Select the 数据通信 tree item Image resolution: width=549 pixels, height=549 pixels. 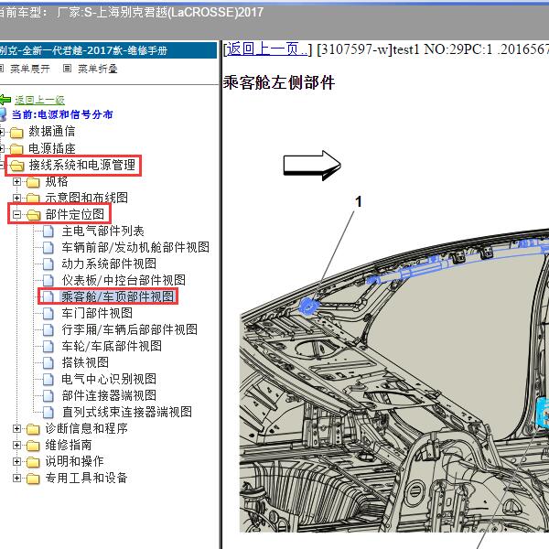tap(52, 132)
